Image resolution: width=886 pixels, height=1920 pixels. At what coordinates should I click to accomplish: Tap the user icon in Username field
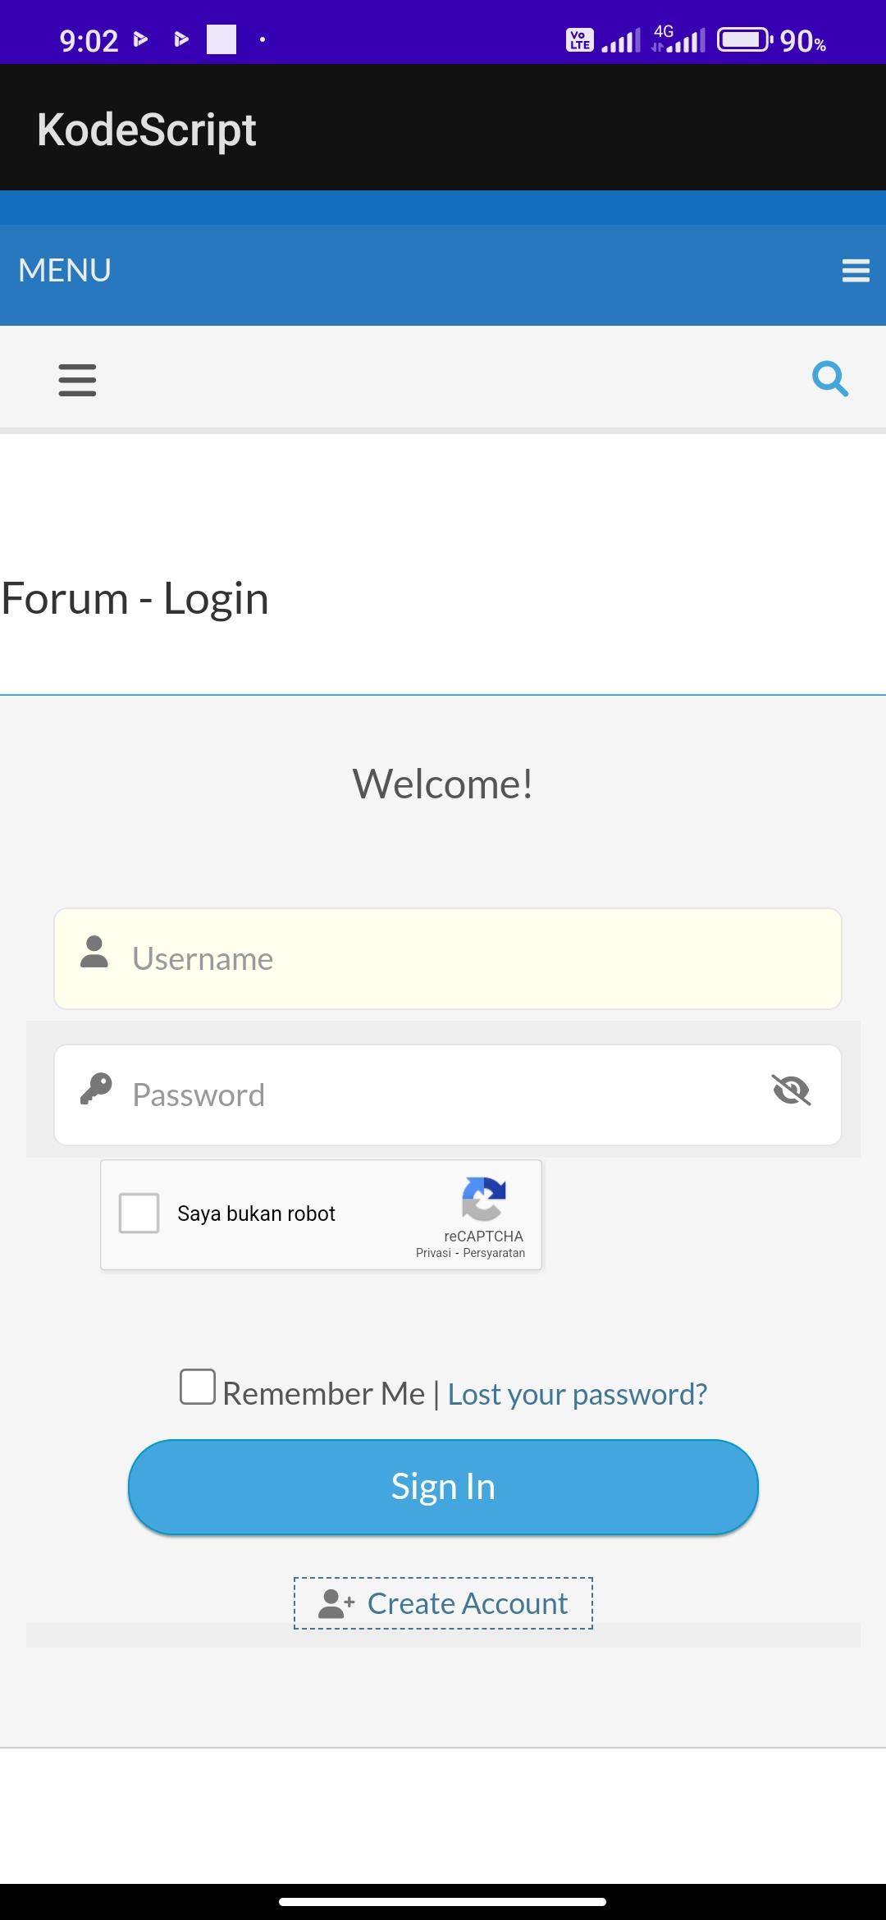94,952
